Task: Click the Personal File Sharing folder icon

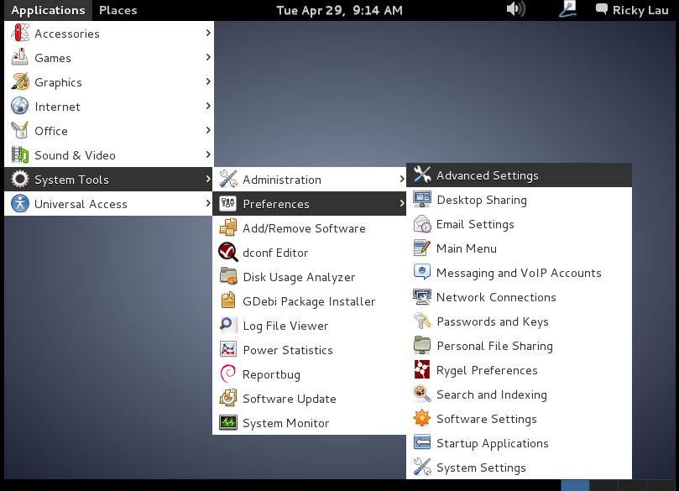Action: 422,346
